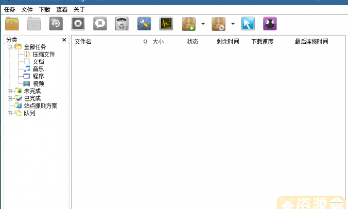Select the 已完成 category
This screenshot has height=209, width=348.
pyautogui.click(x=32, y=98)
